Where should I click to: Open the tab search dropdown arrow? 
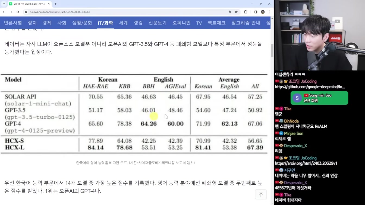click(x=4, y=4)
